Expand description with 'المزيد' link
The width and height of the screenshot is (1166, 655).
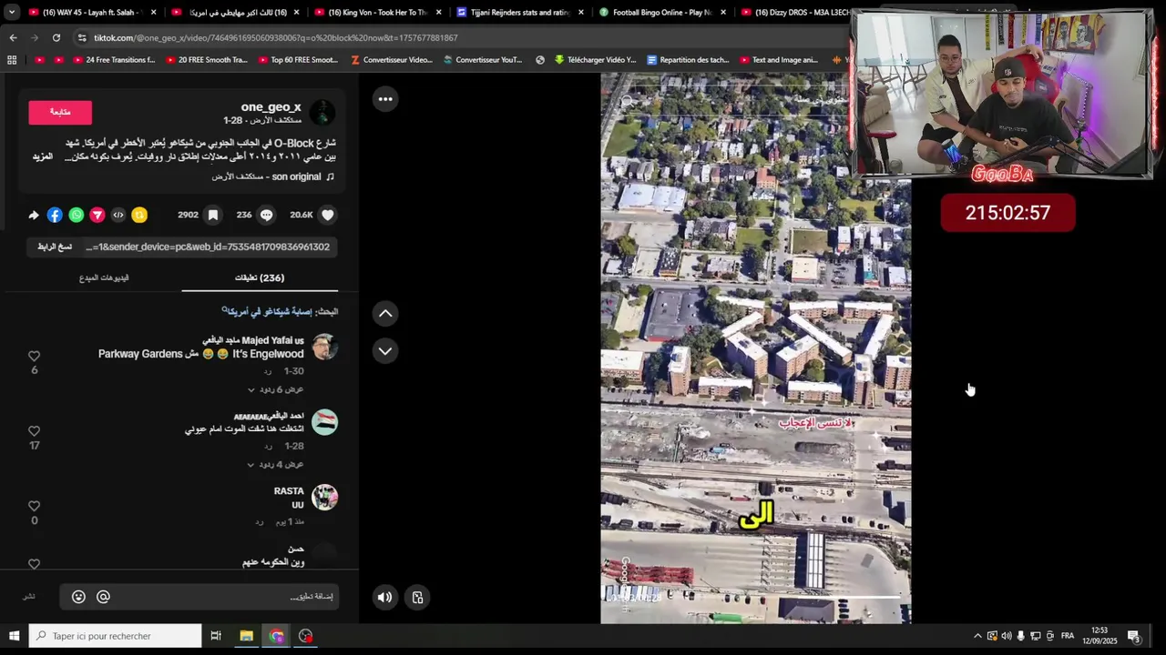point(43,156)
